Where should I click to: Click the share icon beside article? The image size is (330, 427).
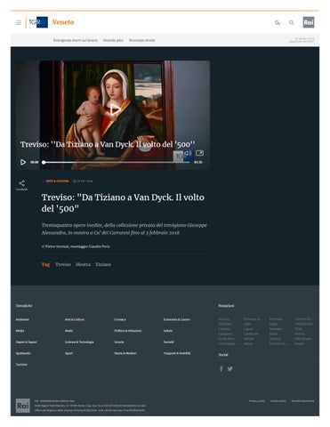21,183
